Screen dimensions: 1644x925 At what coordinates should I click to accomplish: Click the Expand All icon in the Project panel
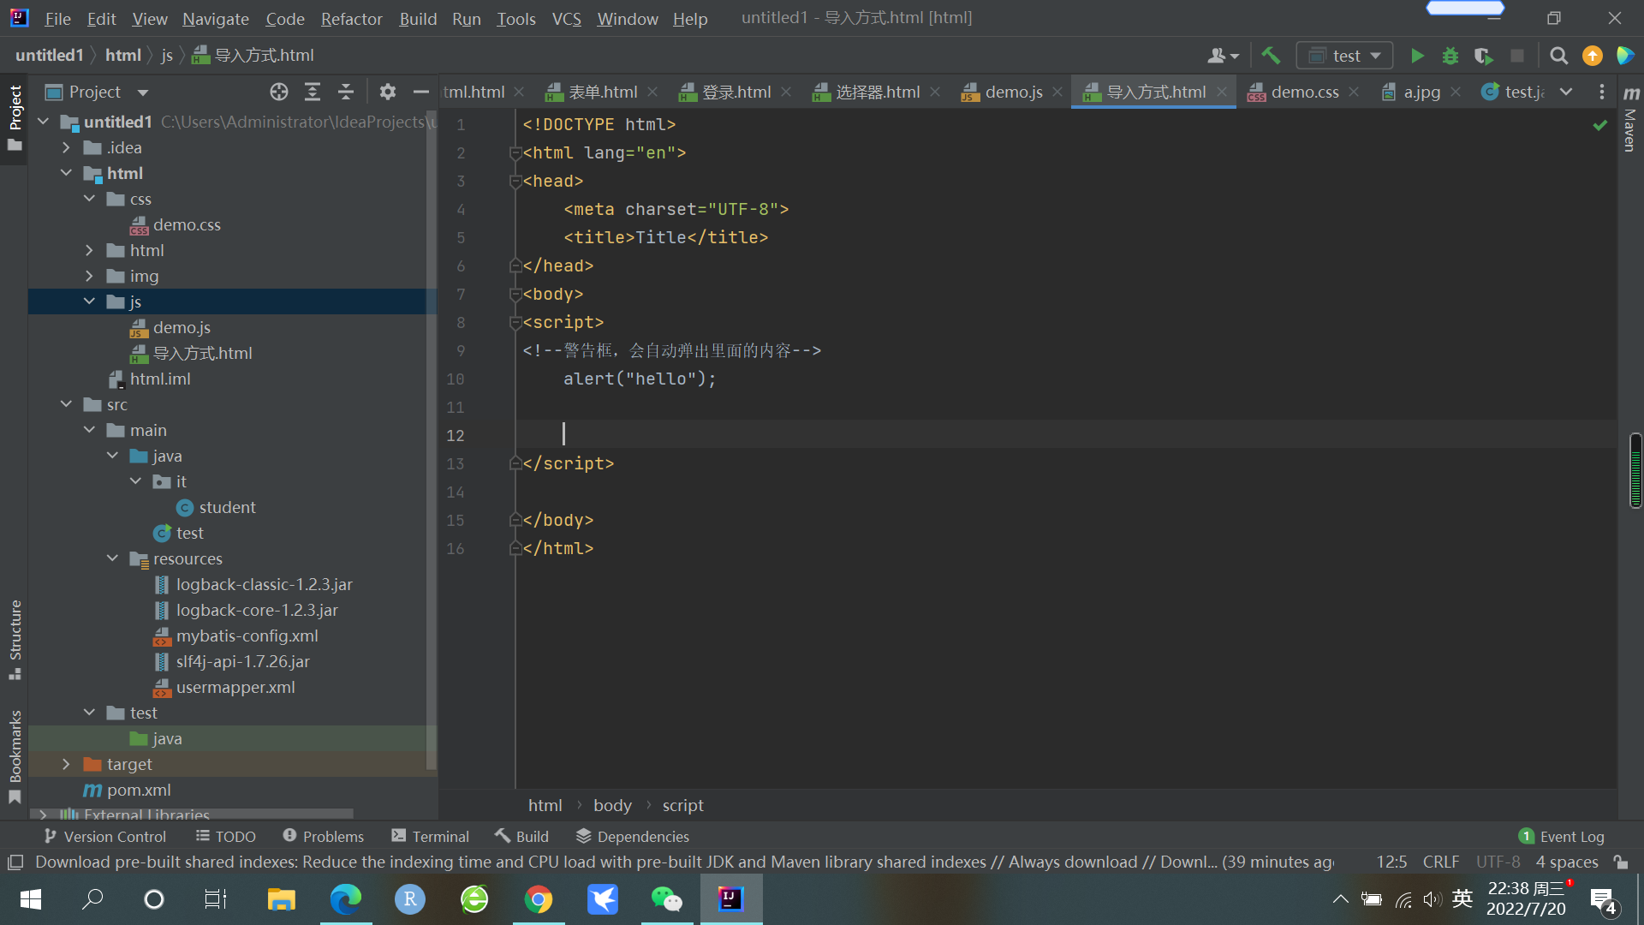(313, 92)
